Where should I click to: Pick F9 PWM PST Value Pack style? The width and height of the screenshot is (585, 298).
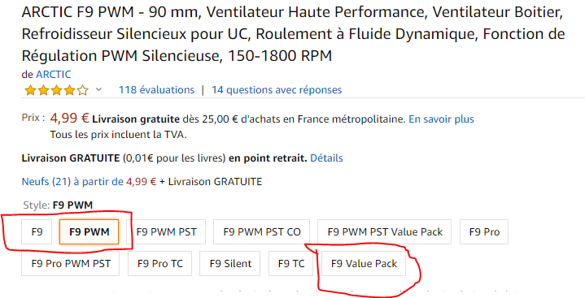point(385,231)
